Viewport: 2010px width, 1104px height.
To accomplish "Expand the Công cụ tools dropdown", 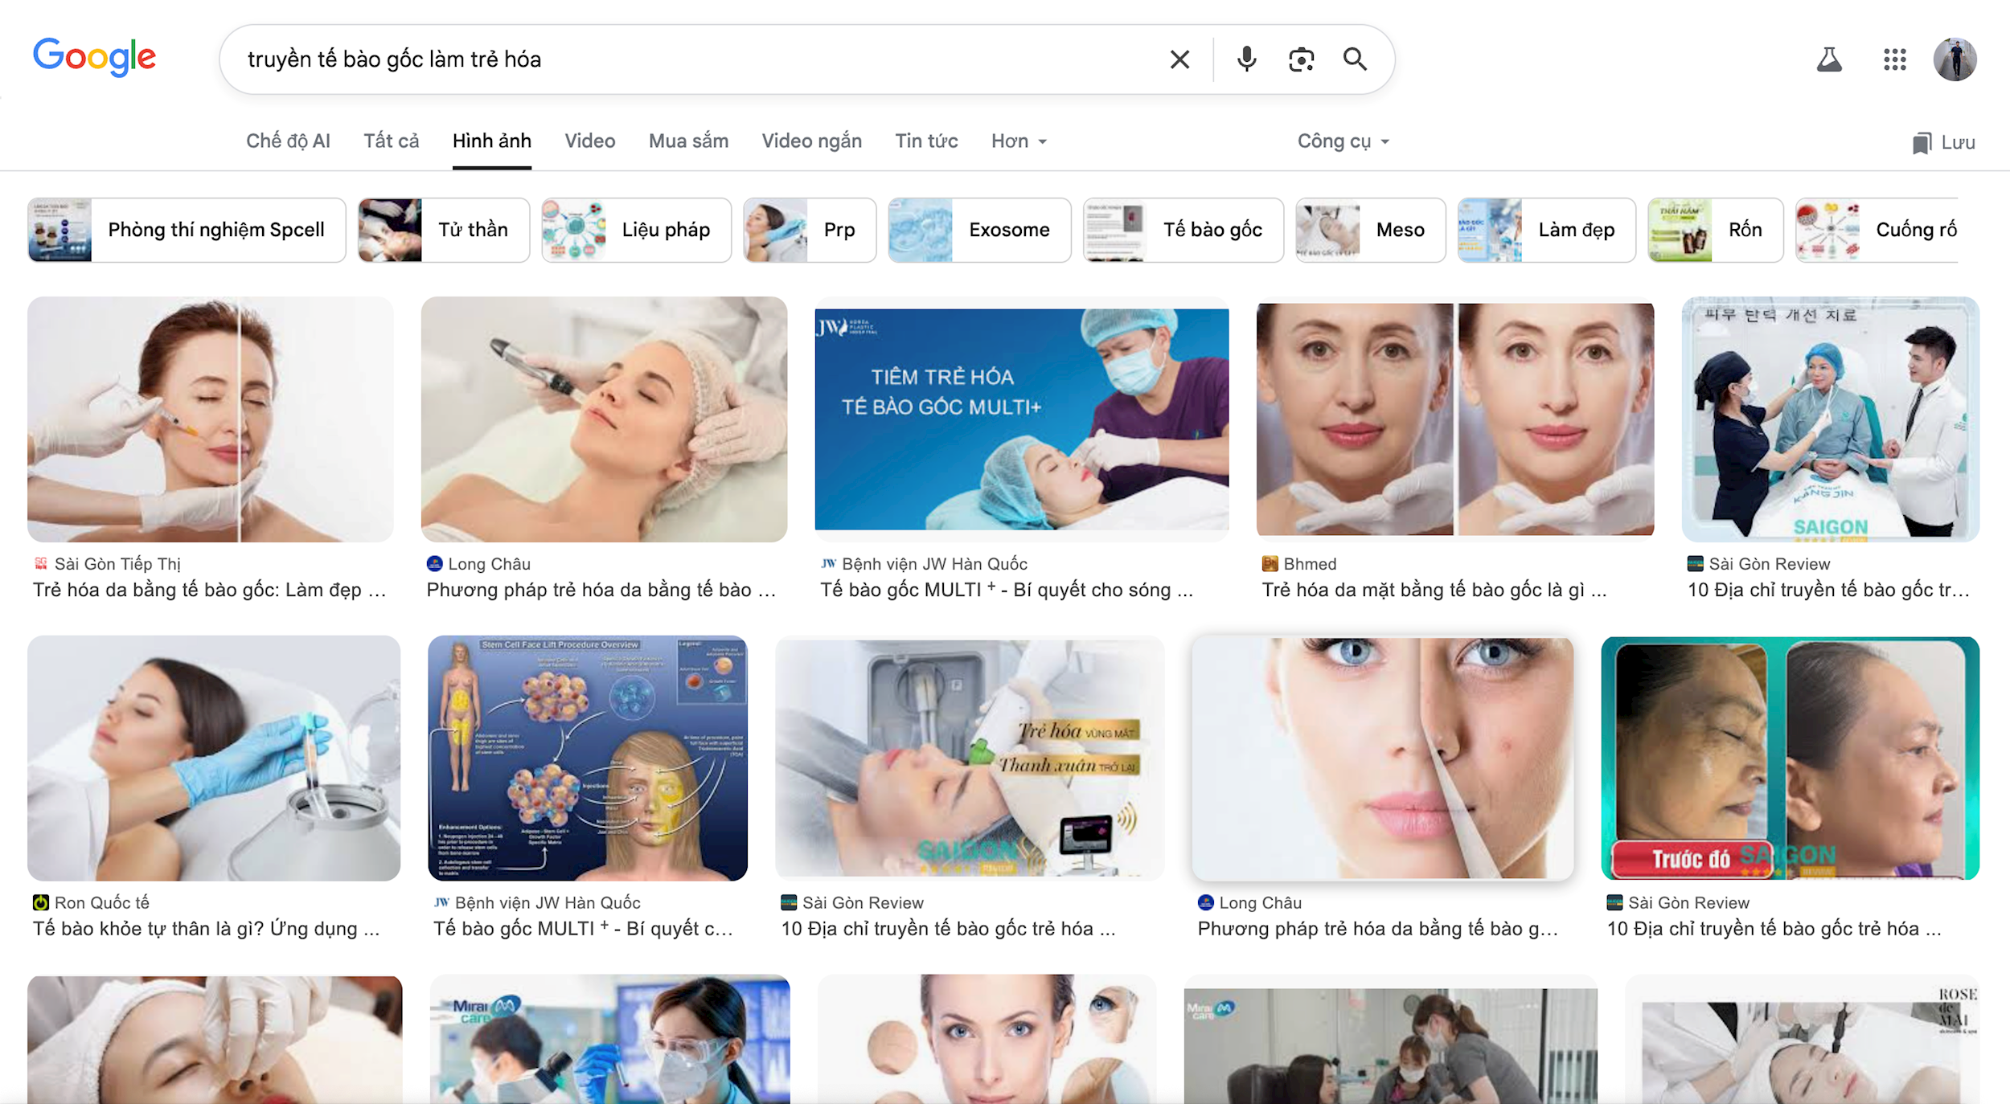I will point(1343,141).
